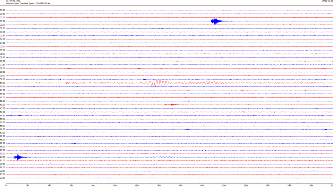Select the 18:30 time label
333x187 pixels.
pos(2,143)
